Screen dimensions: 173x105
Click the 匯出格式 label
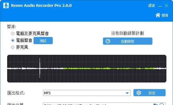coord(16,93)
